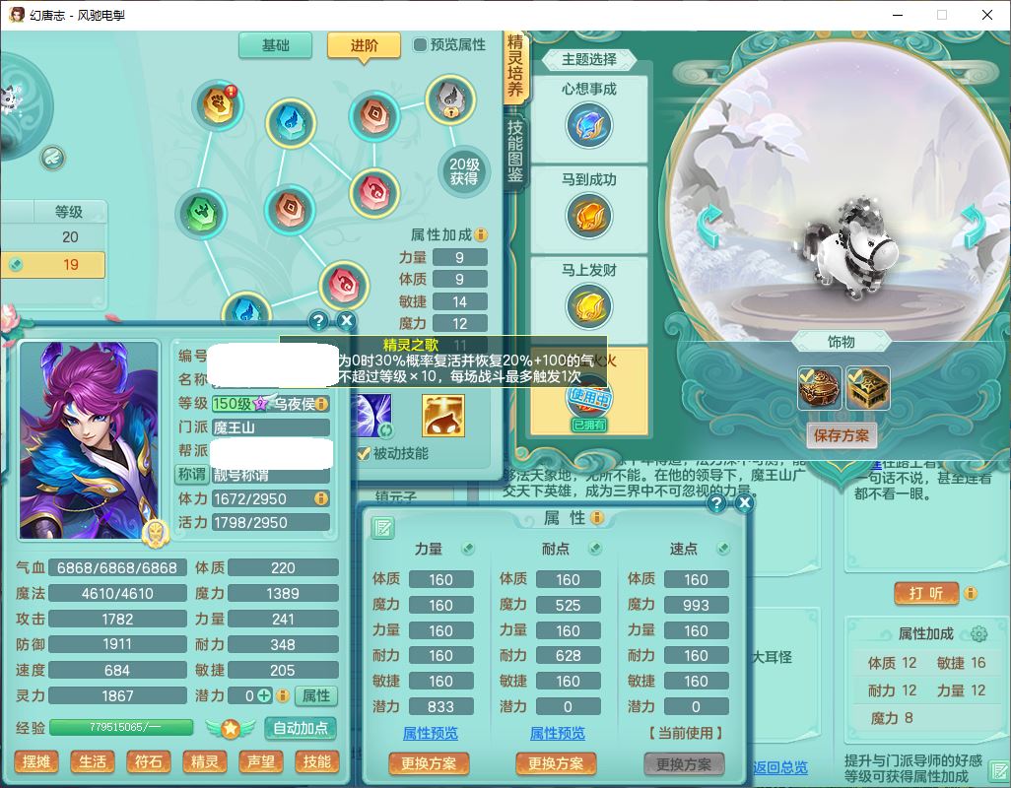Click the golden star wings icon
Viewport: 1011px width, 788px height.
click(x=231, y=728)
